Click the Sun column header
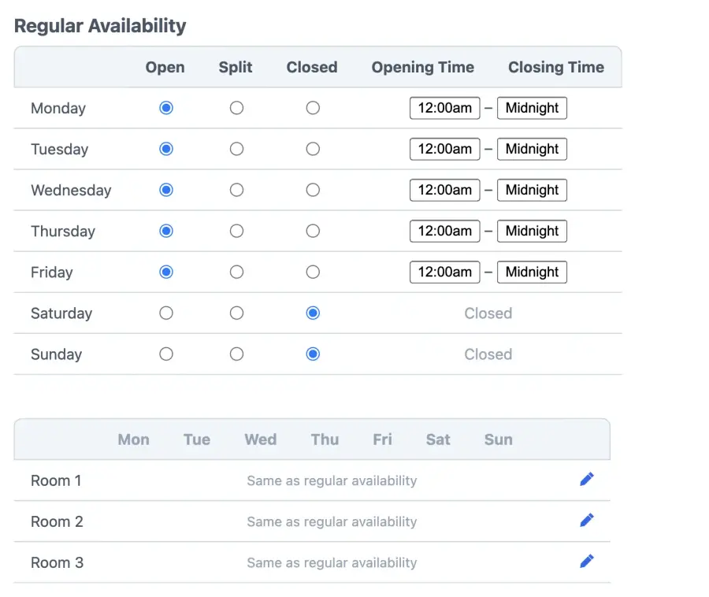 [x=499, y=439]
